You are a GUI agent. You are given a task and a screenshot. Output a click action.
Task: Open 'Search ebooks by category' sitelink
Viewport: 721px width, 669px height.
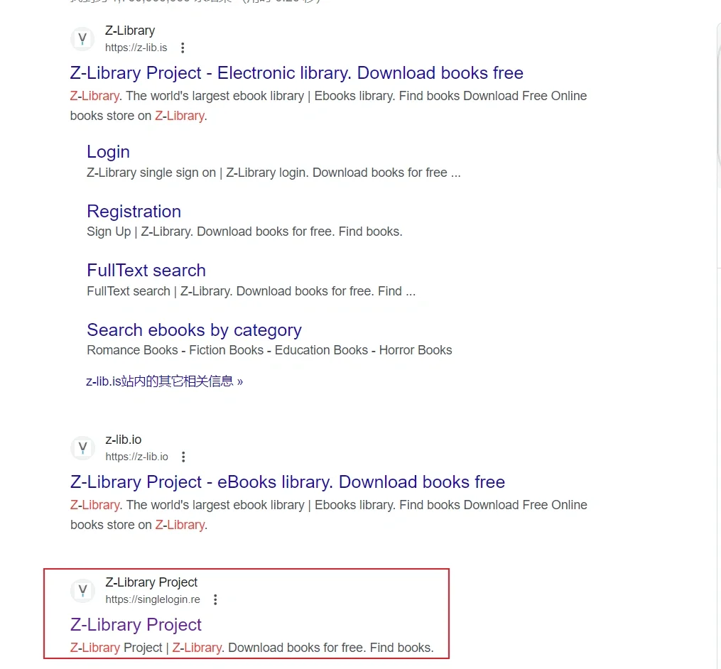pos(194,330)
